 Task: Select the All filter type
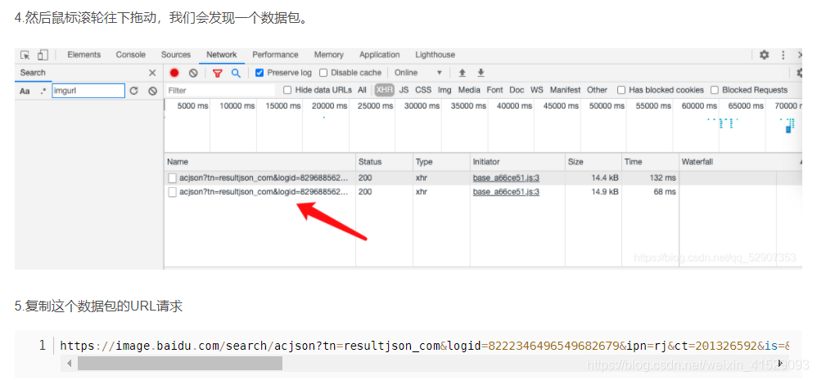click(362, 90)
